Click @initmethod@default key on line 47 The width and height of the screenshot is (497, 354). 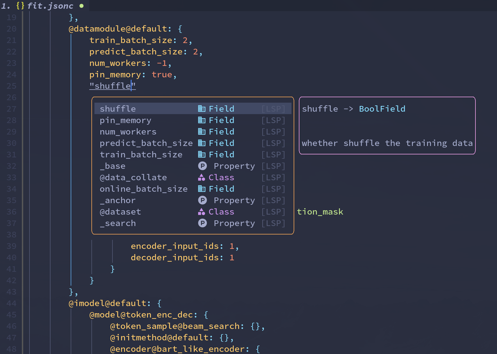pos(159,337)
